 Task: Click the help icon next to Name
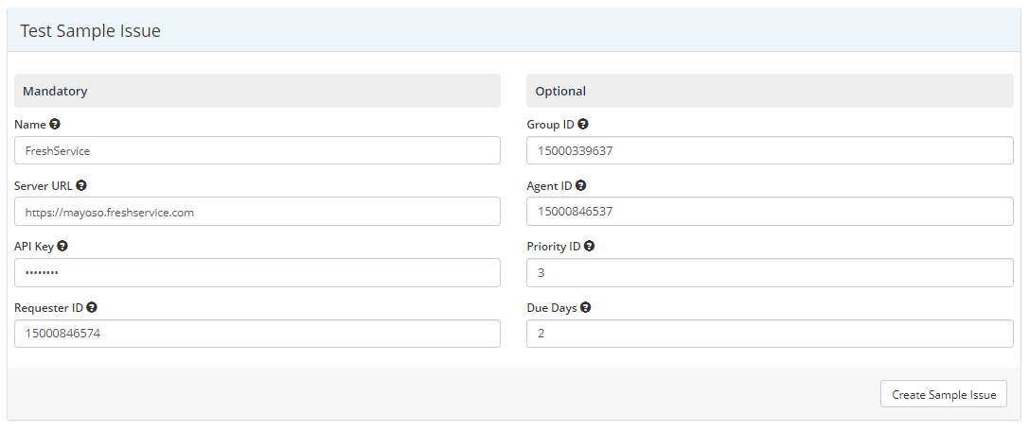[x=55, y=124]
